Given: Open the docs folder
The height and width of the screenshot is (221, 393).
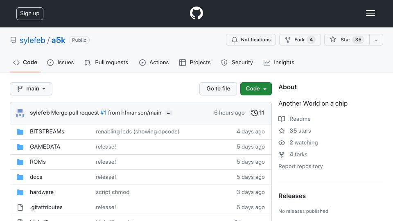Looking at the screenshot, I should 36,177.
